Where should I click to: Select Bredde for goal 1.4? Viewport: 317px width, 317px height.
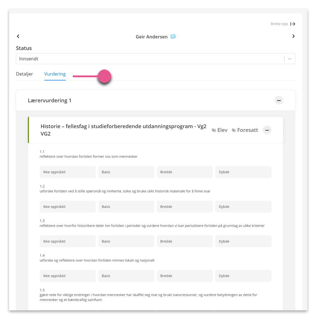(x=185, y=276)
